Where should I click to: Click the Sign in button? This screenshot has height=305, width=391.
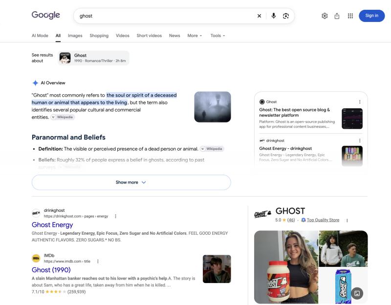pos(371,16)
